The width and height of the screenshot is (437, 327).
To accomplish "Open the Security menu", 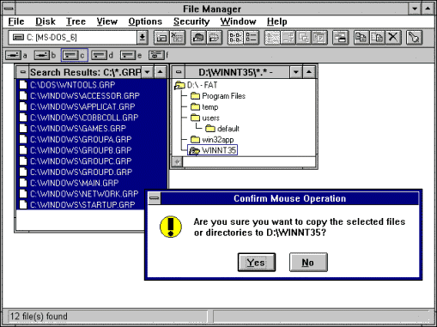I will [191, 21].
